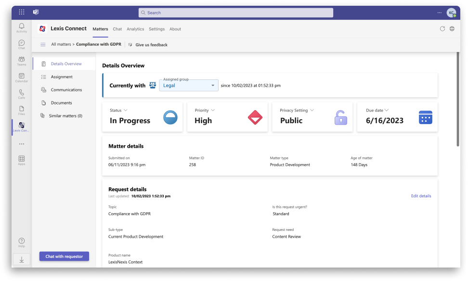Click the Compliance with GDPR breadcrumb text

[99, 44]
